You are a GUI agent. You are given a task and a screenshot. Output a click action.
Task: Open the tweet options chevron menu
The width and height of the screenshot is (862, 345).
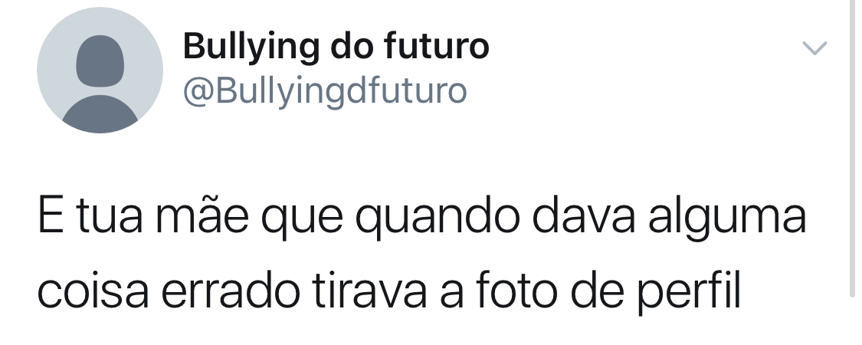[814, 48]
